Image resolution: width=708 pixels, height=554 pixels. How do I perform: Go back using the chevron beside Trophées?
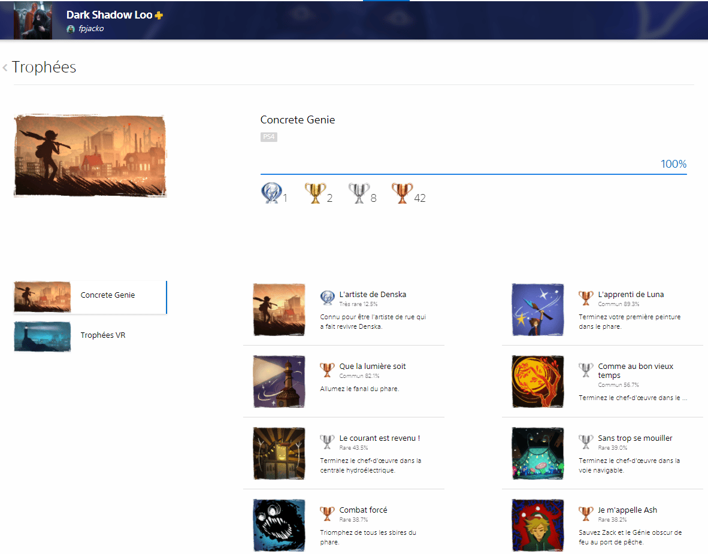click(5, 68)
